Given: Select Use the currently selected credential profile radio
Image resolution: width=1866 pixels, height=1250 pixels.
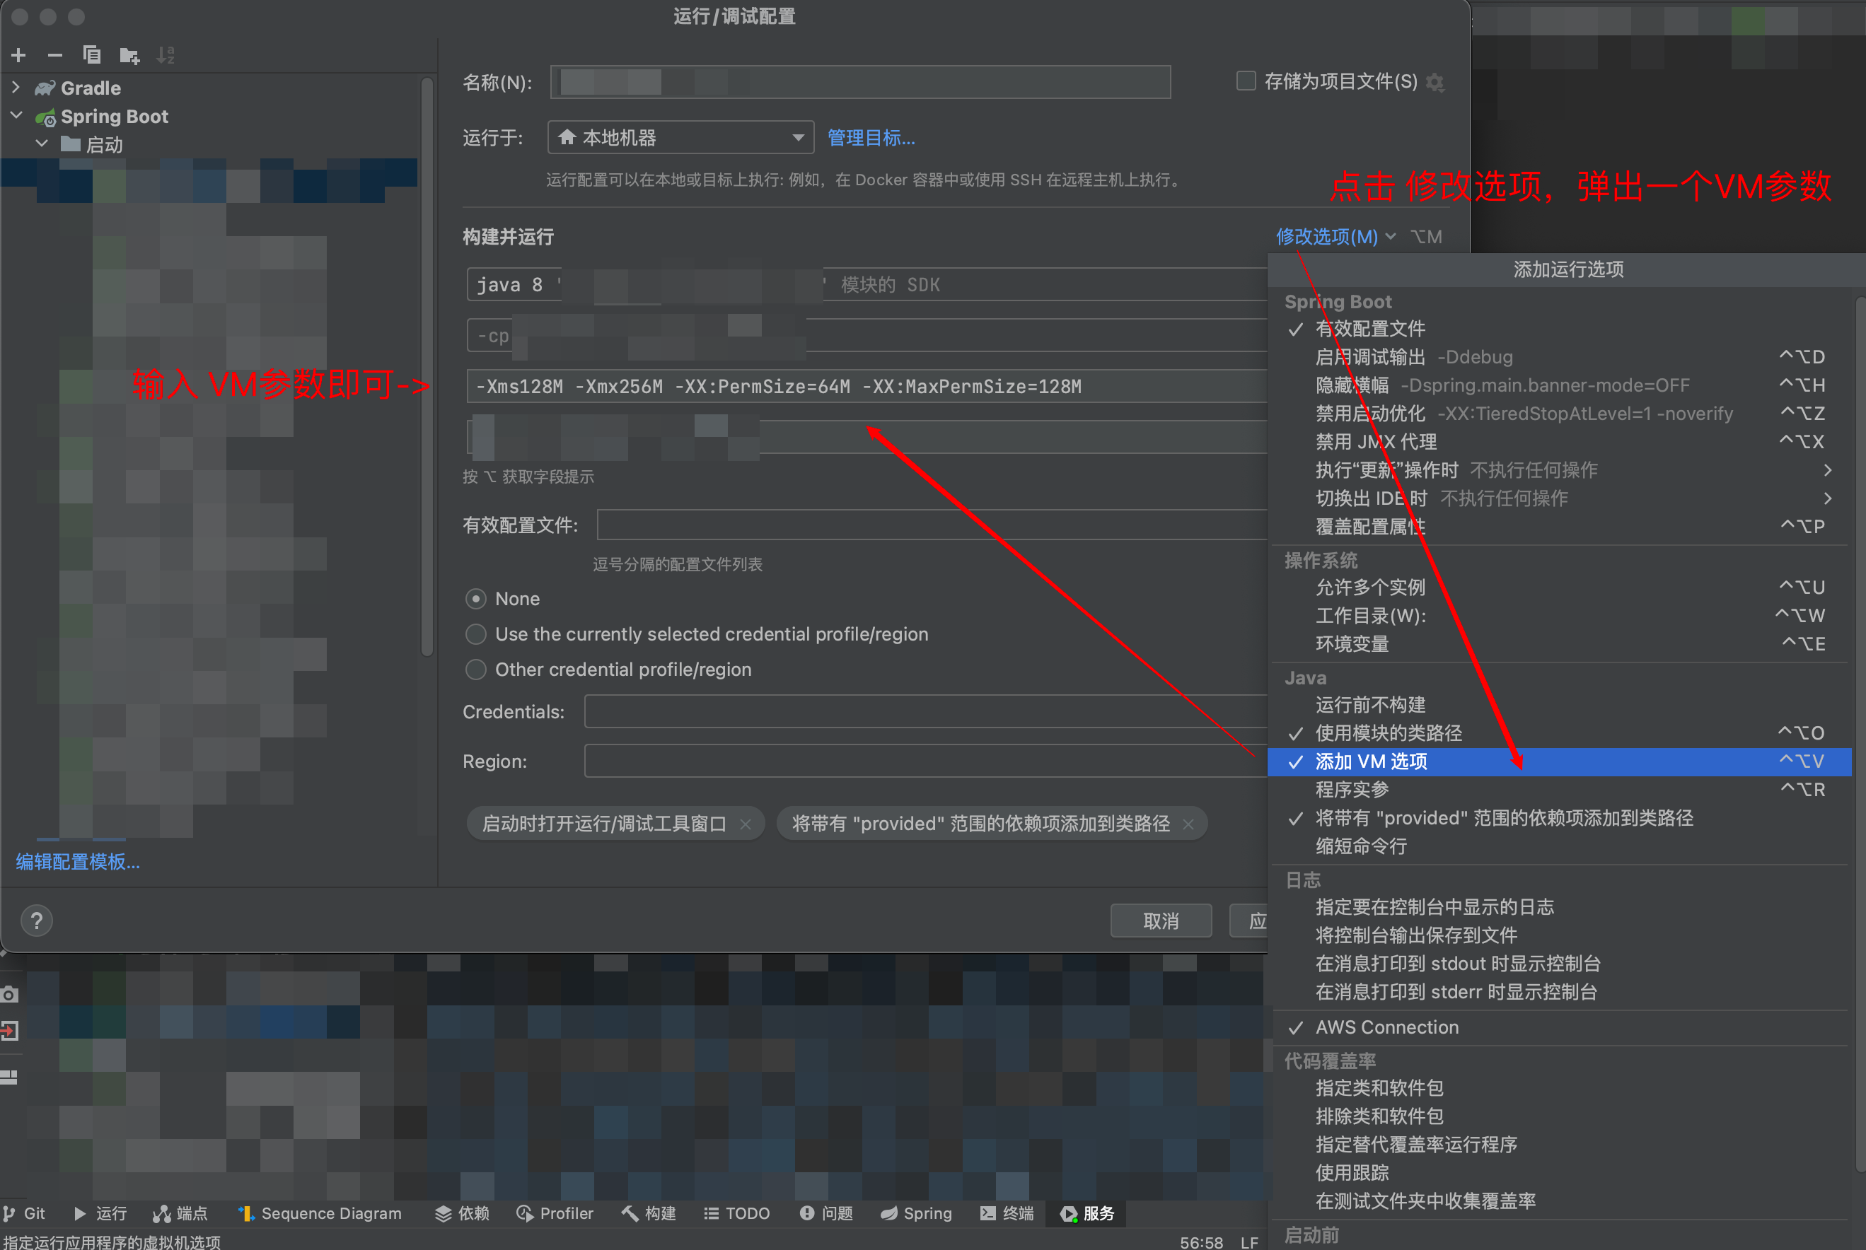Looking at the screenshot, I should pyautogui.click(x=476, y=635).
